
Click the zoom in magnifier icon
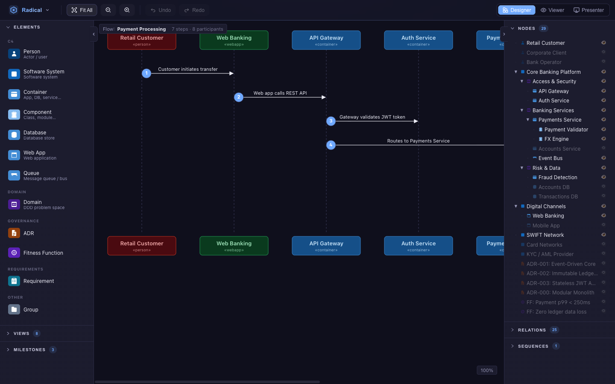point(127,10)
